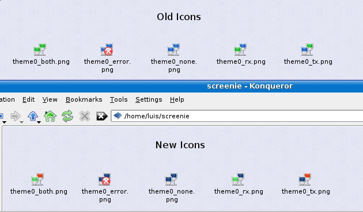This screenshot has width=363, height=212.
Task: Open the Tools menu
Action: pyautogui.click(x=119, y=99)
